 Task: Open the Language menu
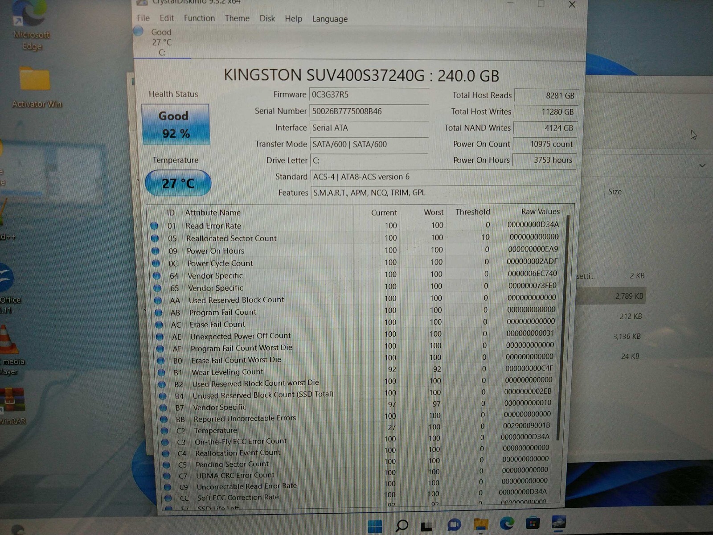pos(330,19)
